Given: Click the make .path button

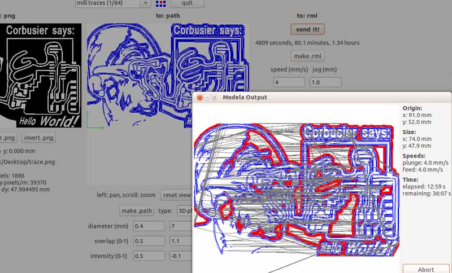Looking at the screenshot, I should click(137, 211).
